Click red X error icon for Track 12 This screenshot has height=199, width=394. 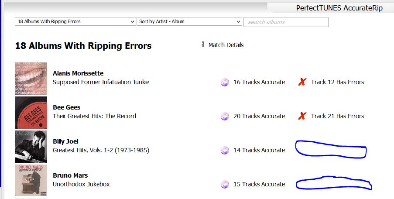[x=302, y=82]
